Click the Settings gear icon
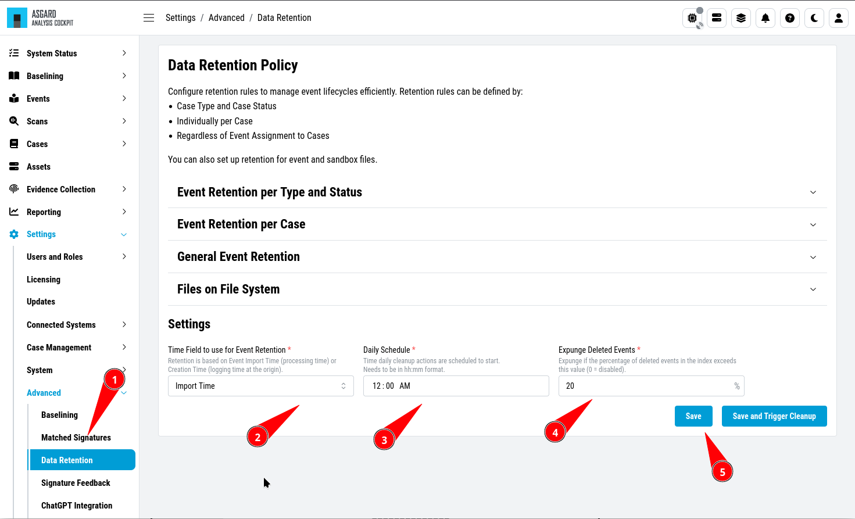Viewport: 855px width, 519px height. pyautogui.click(x=14, y=234)
